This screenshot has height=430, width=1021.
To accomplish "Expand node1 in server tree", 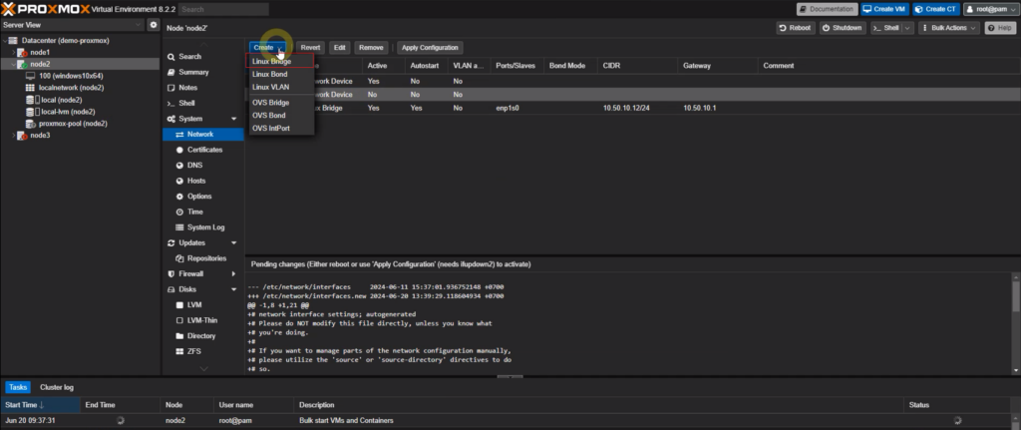I will pos(13,52).
